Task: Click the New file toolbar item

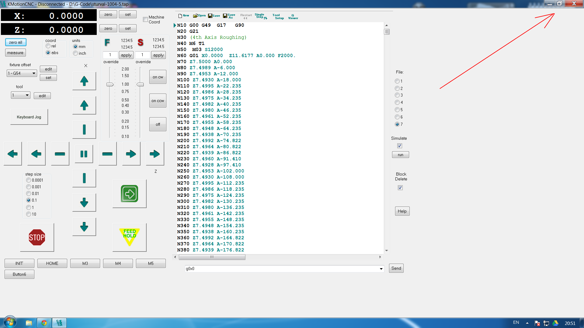Action: [184, 16]
